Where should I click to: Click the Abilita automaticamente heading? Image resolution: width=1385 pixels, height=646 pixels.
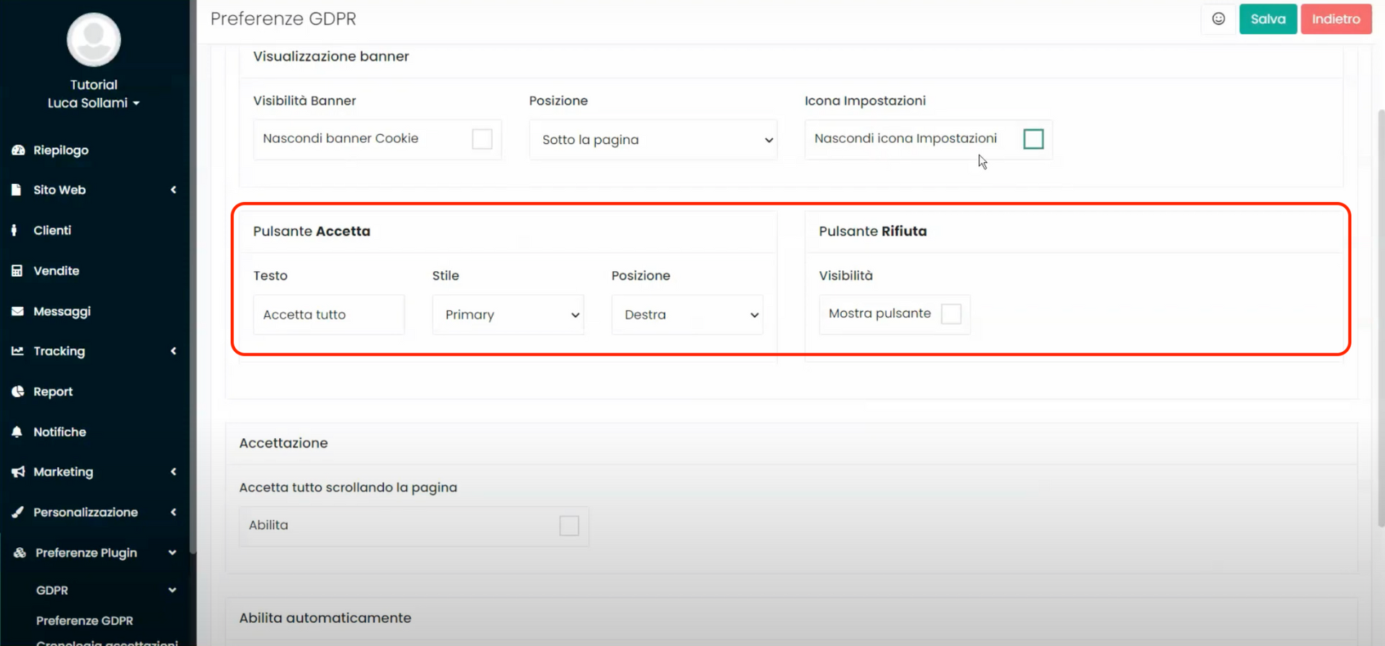pyautogui.click(x=325, y=618)
